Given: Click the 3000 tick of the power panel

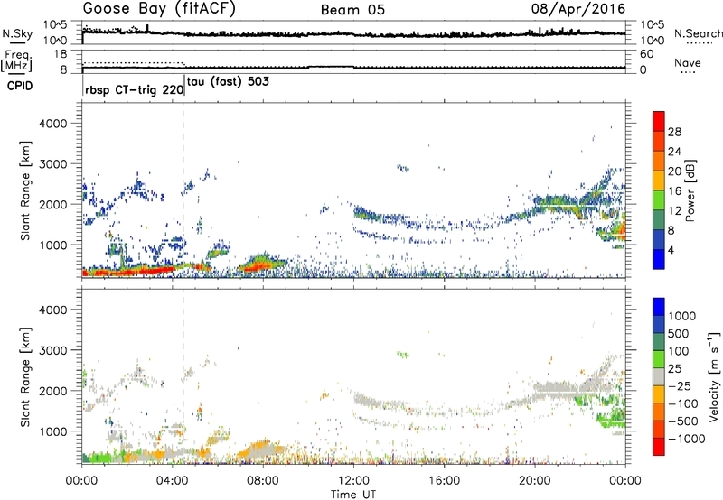Looking at the screenshot, I should pyautogui.click(x=53, y=164).
